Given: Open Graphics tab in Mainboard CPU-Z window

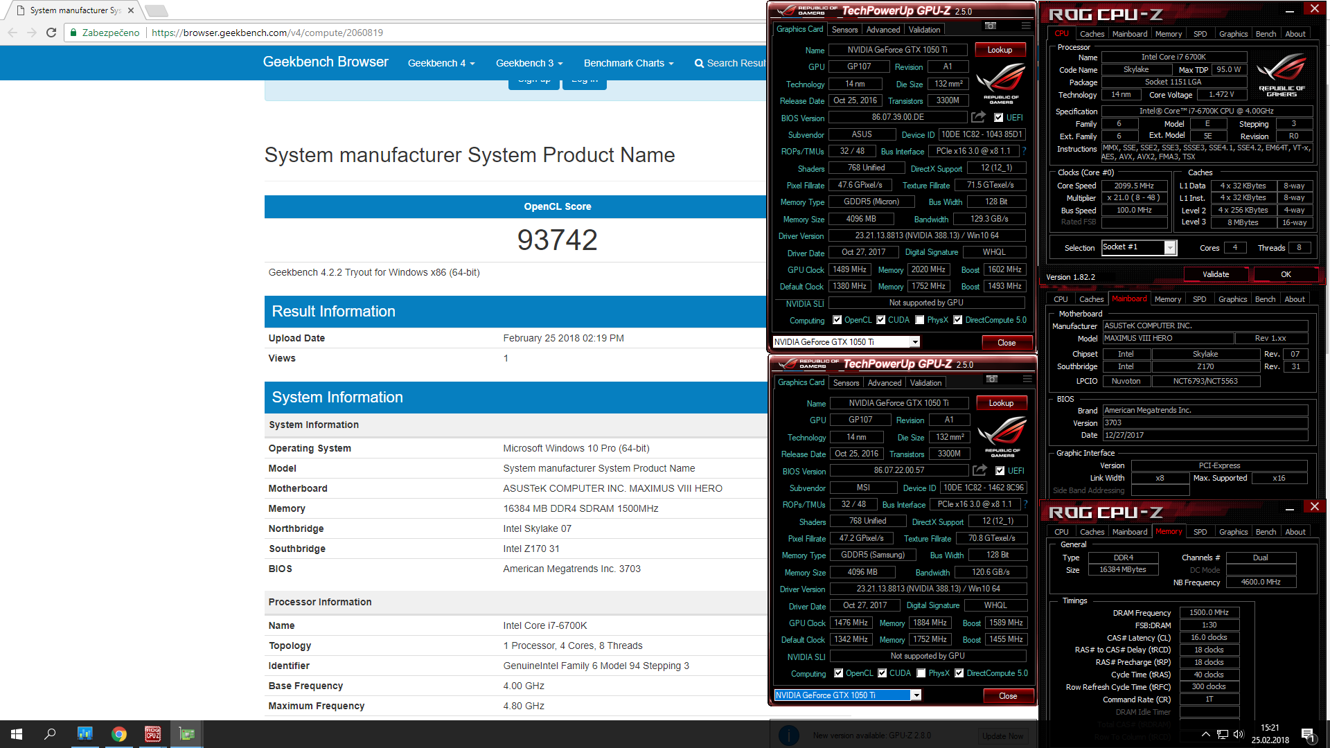Looking at the screenshot, I should click(1232, 299).
